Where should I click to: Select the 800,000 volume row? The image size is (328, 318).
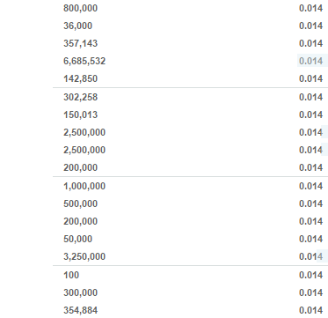coord(190,8)
